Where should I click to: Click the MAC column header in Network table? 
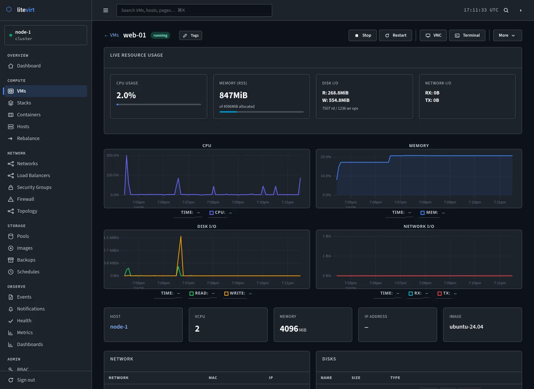213,378
